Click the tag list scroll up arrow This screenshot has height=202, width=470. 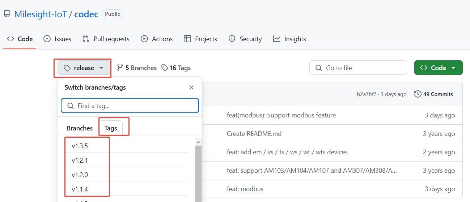pyautogui.click(x=198, y=142)
